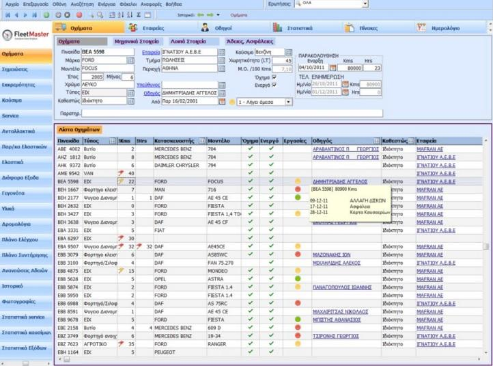The width and height of the screenshot is (493, 366).
Task: Click driver link ΜΑΖΟΝΑΚΗΣ ΙΩΝ in list
Action: pos(331,254)
